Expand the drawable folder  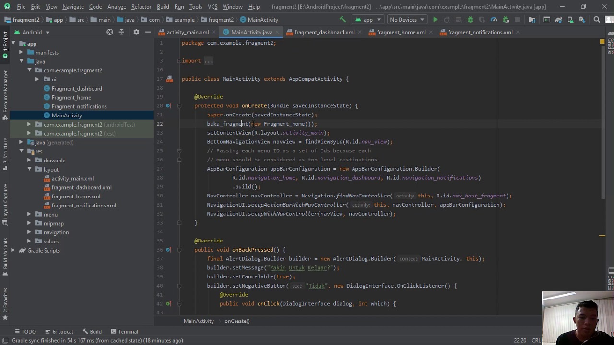[29, 161]
